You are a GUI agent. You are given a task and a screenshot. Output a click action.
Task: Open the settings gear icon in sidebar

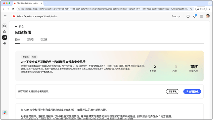click(5, 43)
